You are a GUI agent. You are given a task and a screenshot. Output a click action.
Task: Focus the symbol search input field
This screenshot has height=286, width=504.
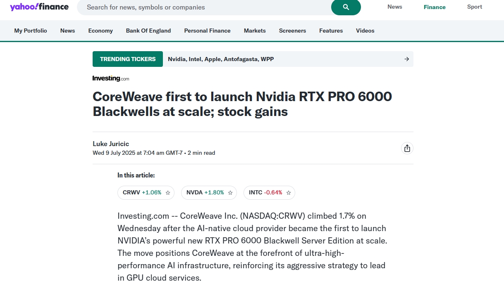(204, 7)
